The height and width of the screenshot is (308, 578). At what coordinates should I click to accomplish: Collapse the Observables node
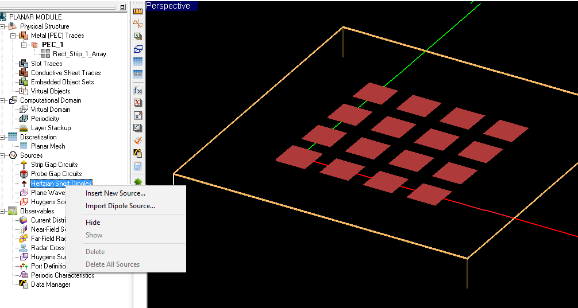click(x=2, y=211)
